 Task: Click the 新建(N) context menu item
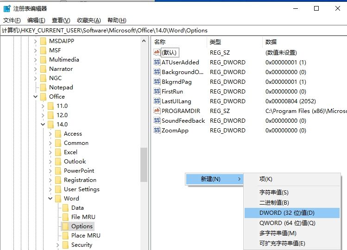pyautogui.click(x=215, y=179)
